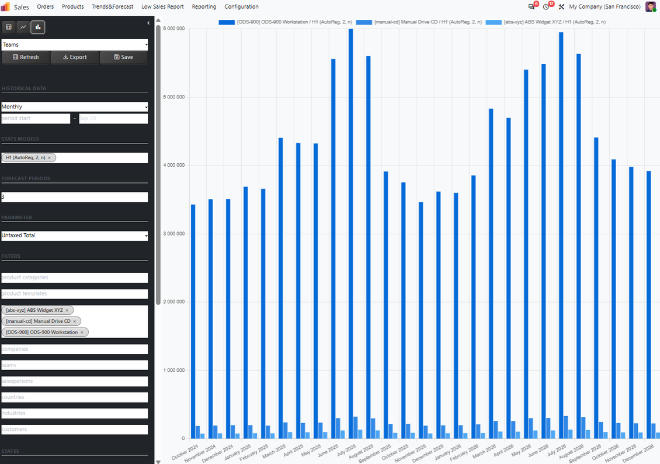Screen dimensions: 660x464
Task: Click the panel scrollbar up arrow
Action: pos(158,20)
